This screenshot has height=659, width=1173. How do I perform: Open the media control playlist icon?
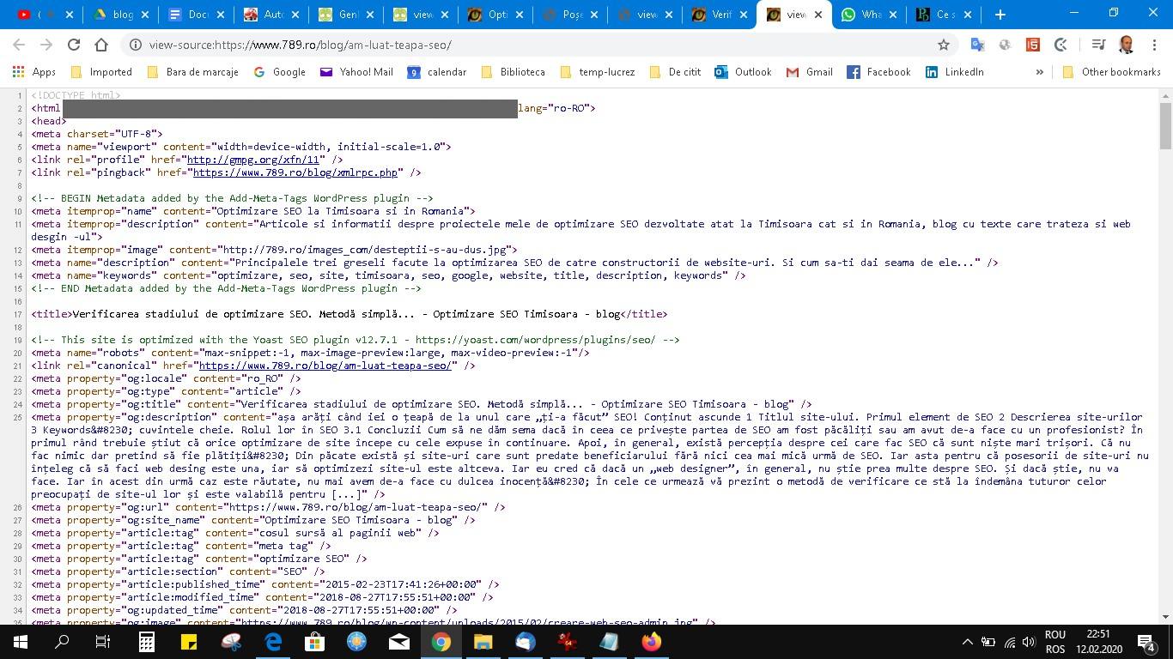tap(1098, 45)
